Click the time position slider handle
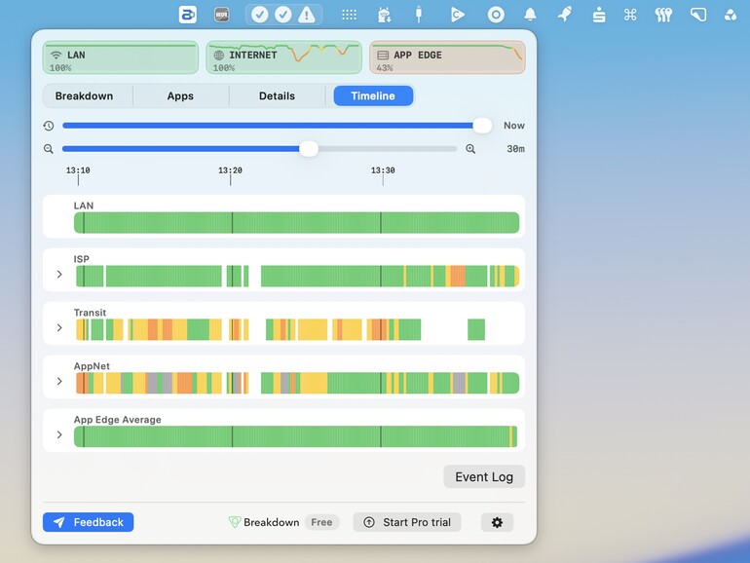This screenshot has height=563, width=750. point(482,126)
